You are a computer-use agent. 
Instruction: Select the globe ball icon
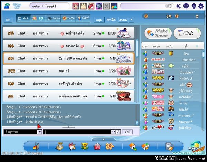(x=99, y=6)
